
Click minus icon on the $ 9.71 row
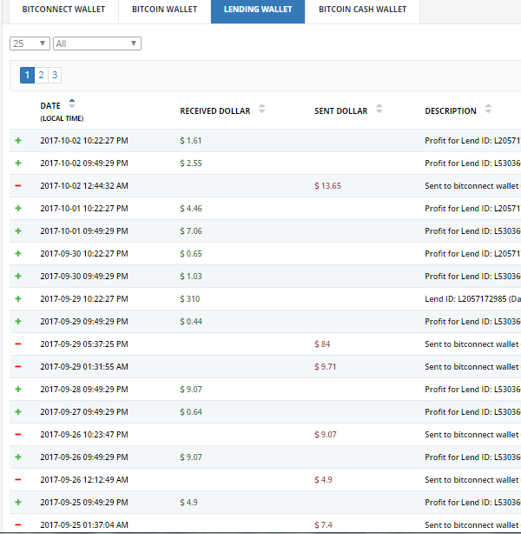pos(18,367)
